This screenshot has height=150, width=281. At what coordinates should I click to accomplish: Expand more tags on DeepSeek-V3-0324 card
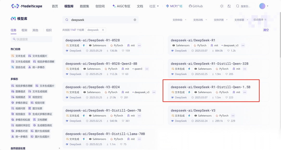pyautogui.click(x=154, y=92)
